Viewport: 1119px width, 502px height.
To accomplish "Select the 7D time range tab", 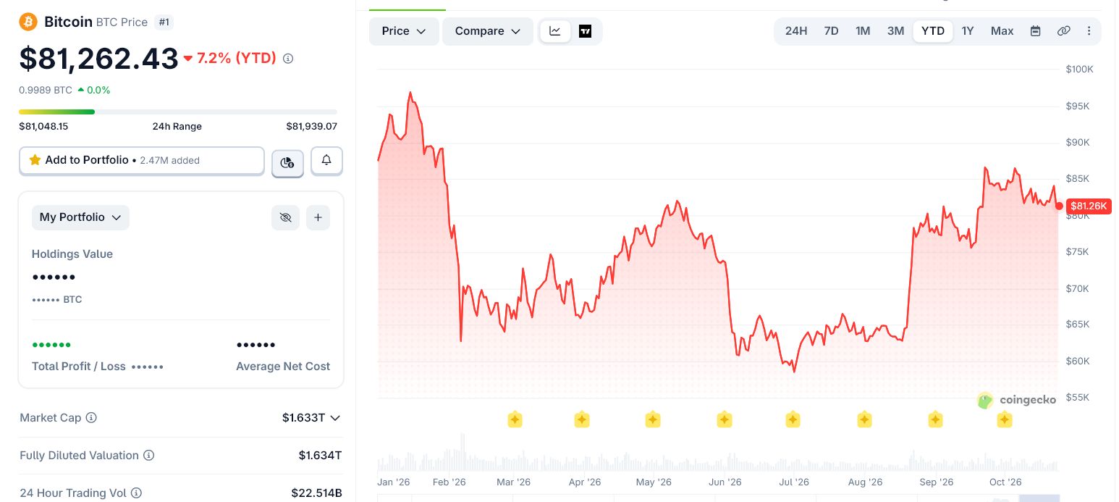I will [x=831, y=31].
